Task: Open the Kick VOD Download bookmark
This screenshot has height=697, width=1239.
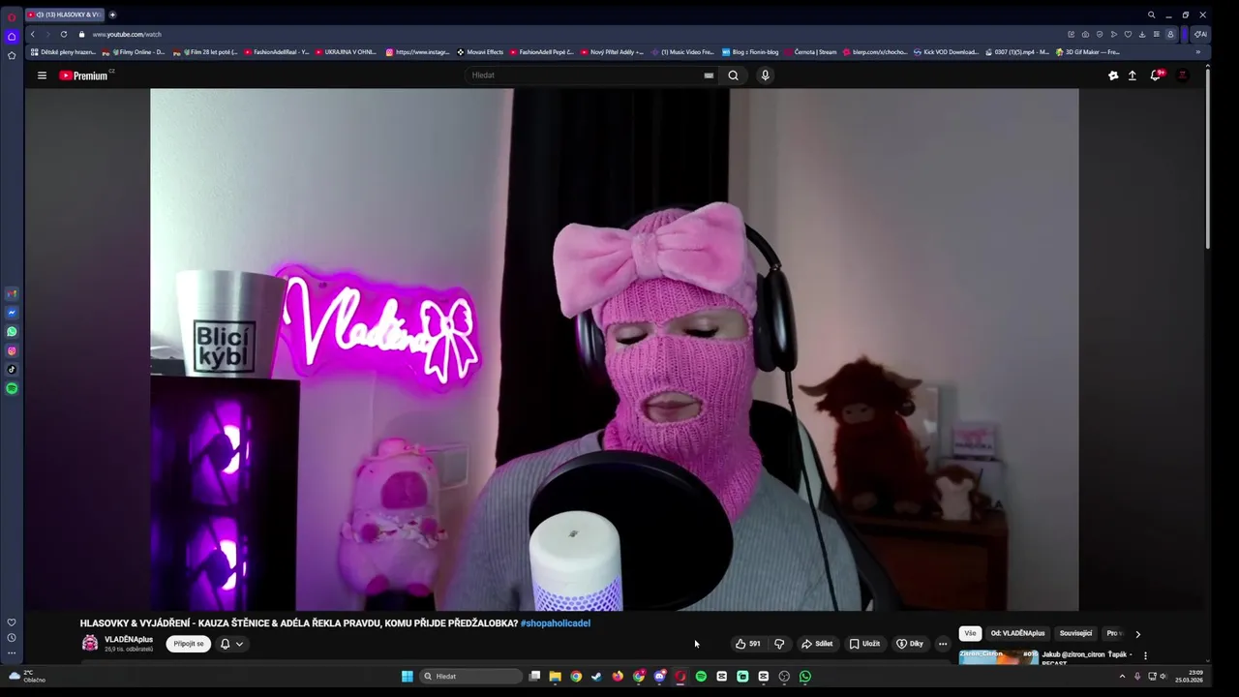Action: coord(946,52)
